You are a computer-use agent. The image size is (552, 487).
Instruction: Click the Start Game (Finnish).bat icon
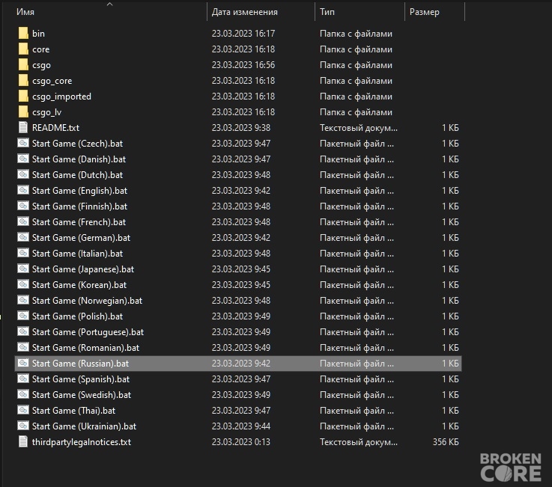[23, 206]
